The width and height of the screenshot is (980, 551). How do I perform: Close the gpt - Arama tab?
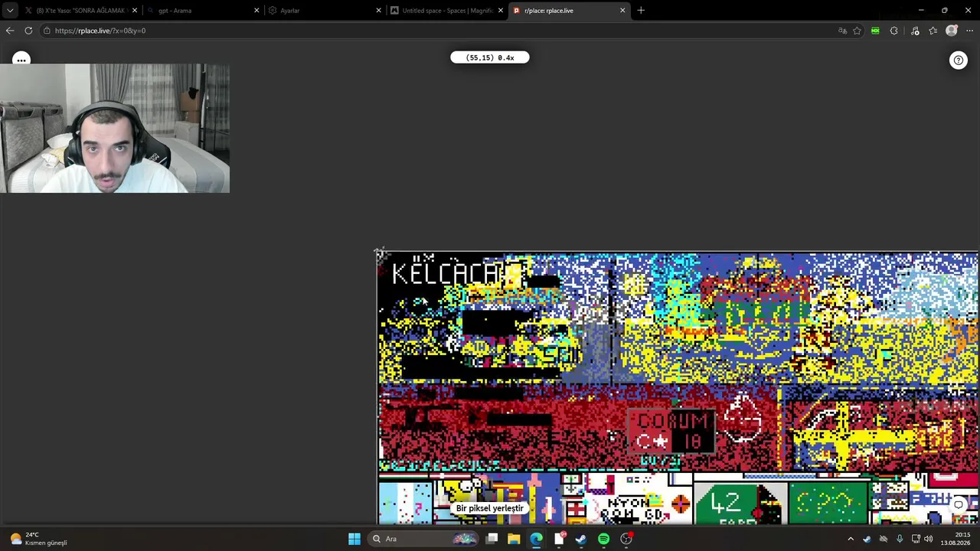pyautogui.click(x=256, y=11)
